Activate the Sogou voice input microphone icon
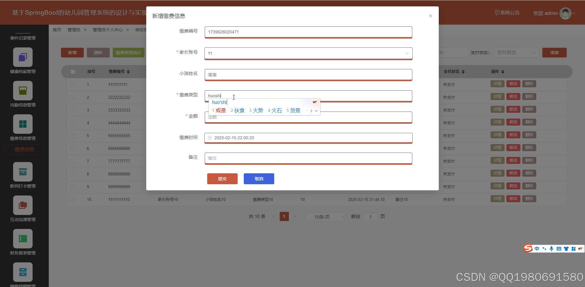The width and height of the screenshot is (585, 287). pos(551,248)
